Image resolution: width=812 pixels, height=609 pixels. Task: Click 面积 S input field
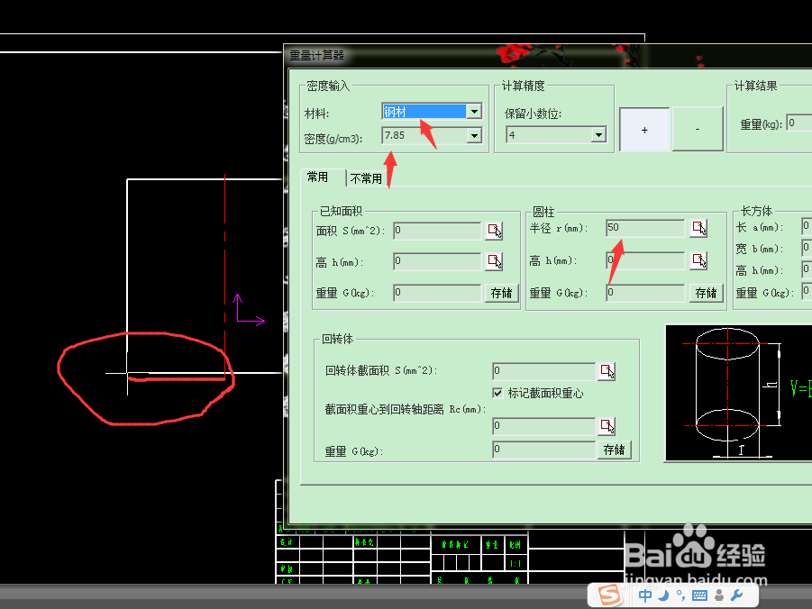437,231
